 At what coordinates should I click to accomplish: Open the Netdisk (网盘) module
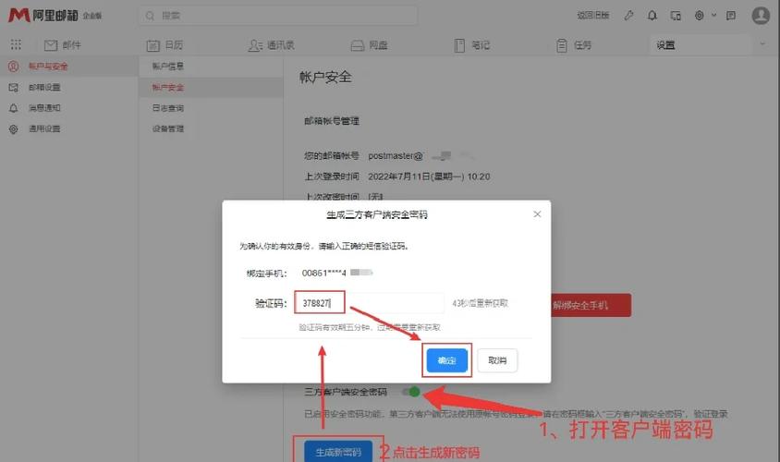click(369, 45)
